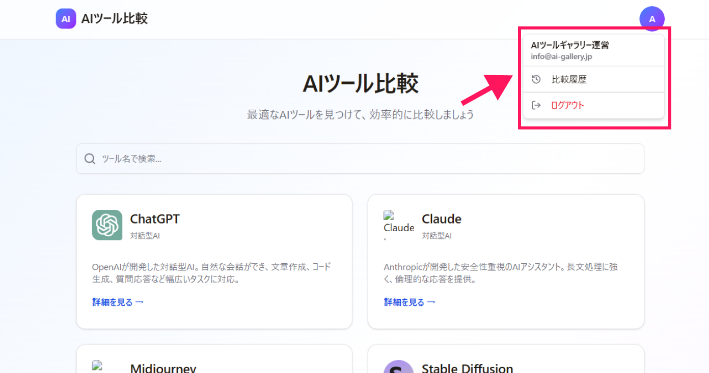The height and width of the screenshot is (373, 709).
Task: Click the Midjourney card title
Action: tap(163, 368)
